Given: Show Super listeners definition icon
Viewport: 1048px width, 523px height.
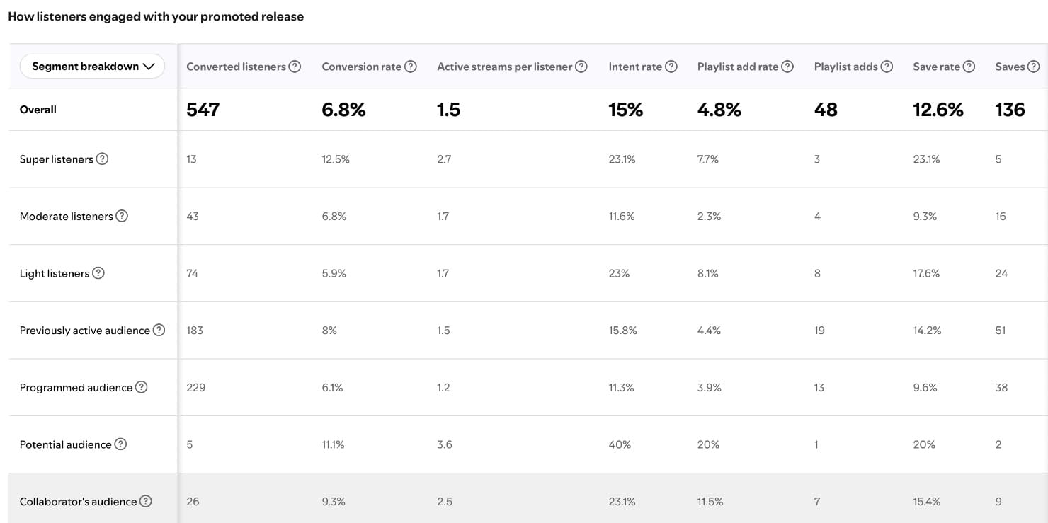Looking at the screenshot, I should pos(102,159).
